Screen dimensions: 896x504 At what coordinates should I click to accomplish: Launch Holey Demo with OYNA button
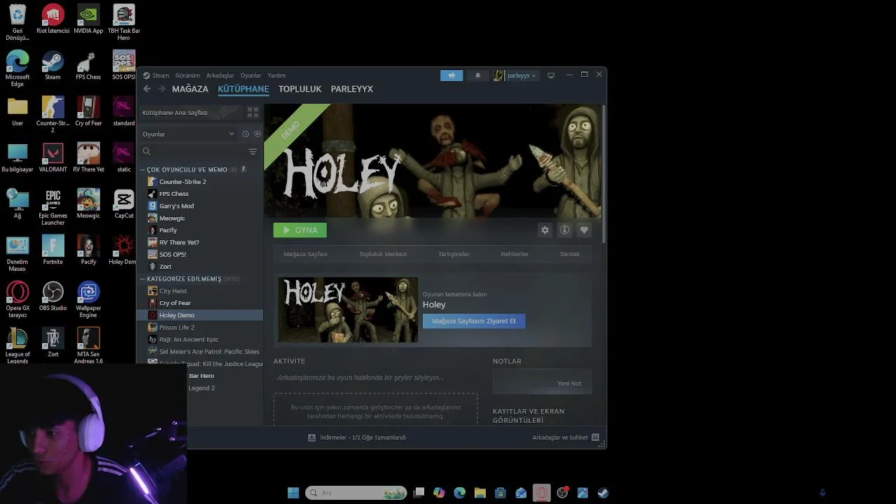tap(300, 230)
